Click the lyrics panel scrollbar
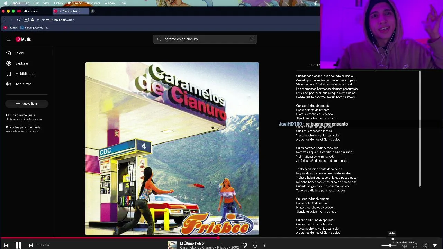The width and height of the screenshot is (443, 249). click(x=420, y=129)
